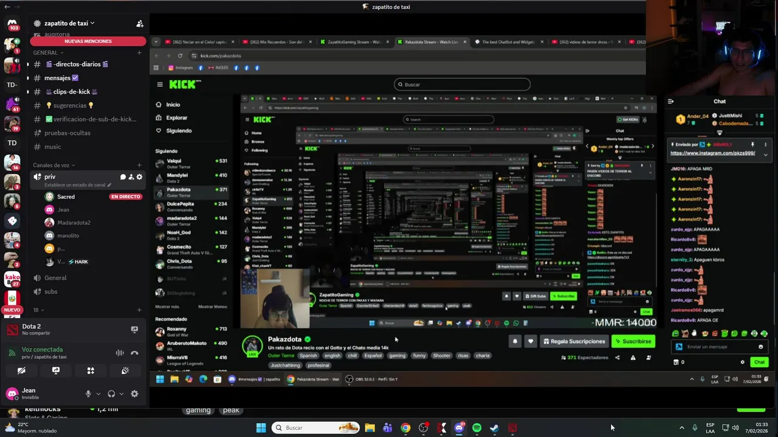Screen dimensions: 778x437
Task: Open headphone output device options arrow
Action: point(121,394)
